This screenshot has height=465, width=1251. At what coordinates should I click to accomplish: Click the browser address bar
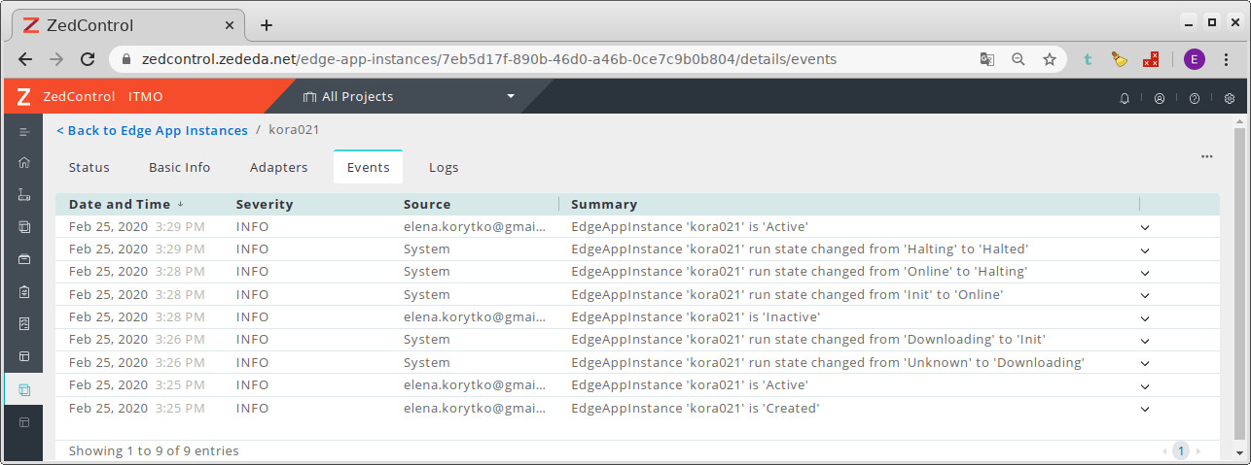pos(545,59)
